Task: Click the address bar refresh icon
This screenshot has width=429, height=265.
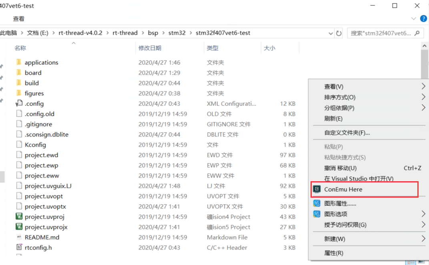Action: (x=339, y=33)
